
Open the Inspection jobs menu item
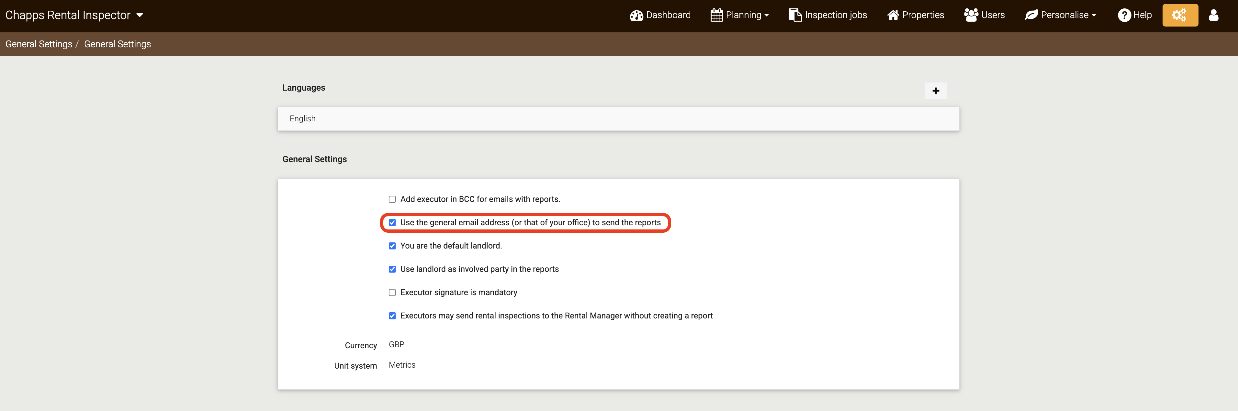pos(835,15)
